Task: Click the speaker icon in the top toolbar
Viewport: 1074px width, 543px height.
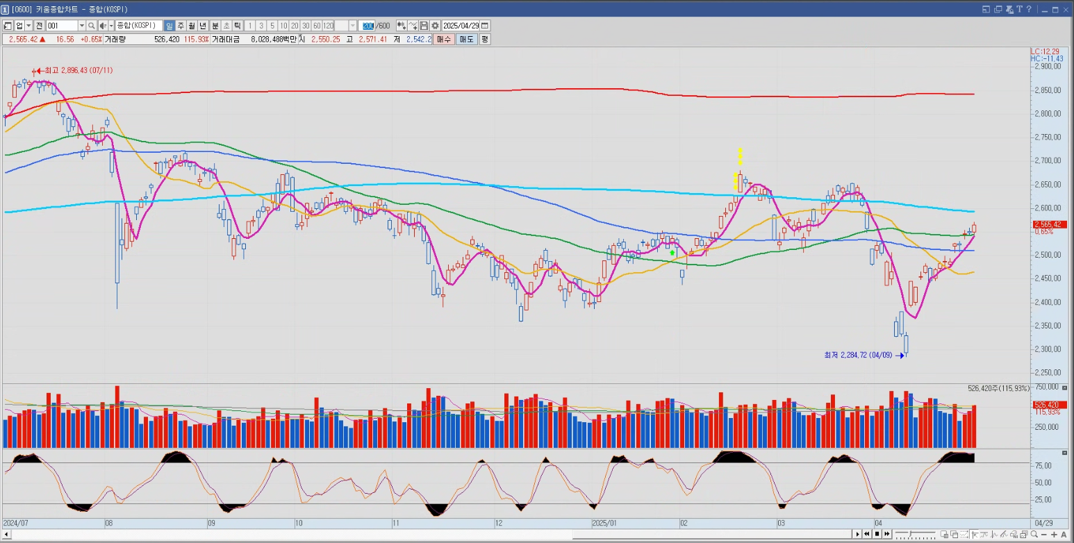Action: (x=102, y=26)
